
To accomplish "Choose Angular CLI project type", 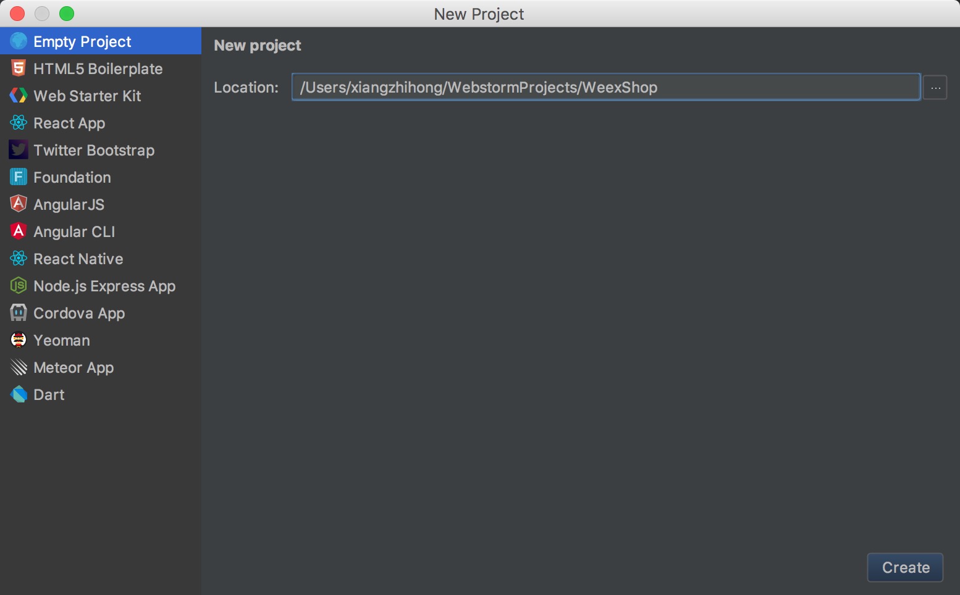I will [x=74, y=231].
